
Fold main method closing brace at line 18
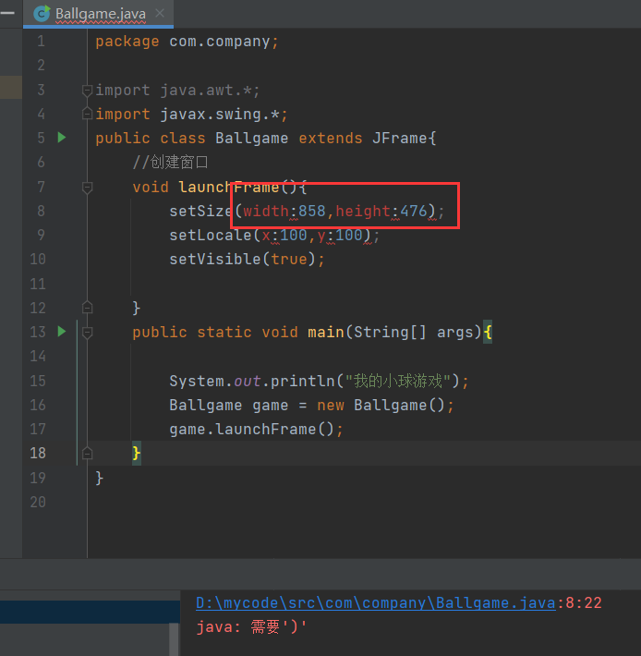87,453
